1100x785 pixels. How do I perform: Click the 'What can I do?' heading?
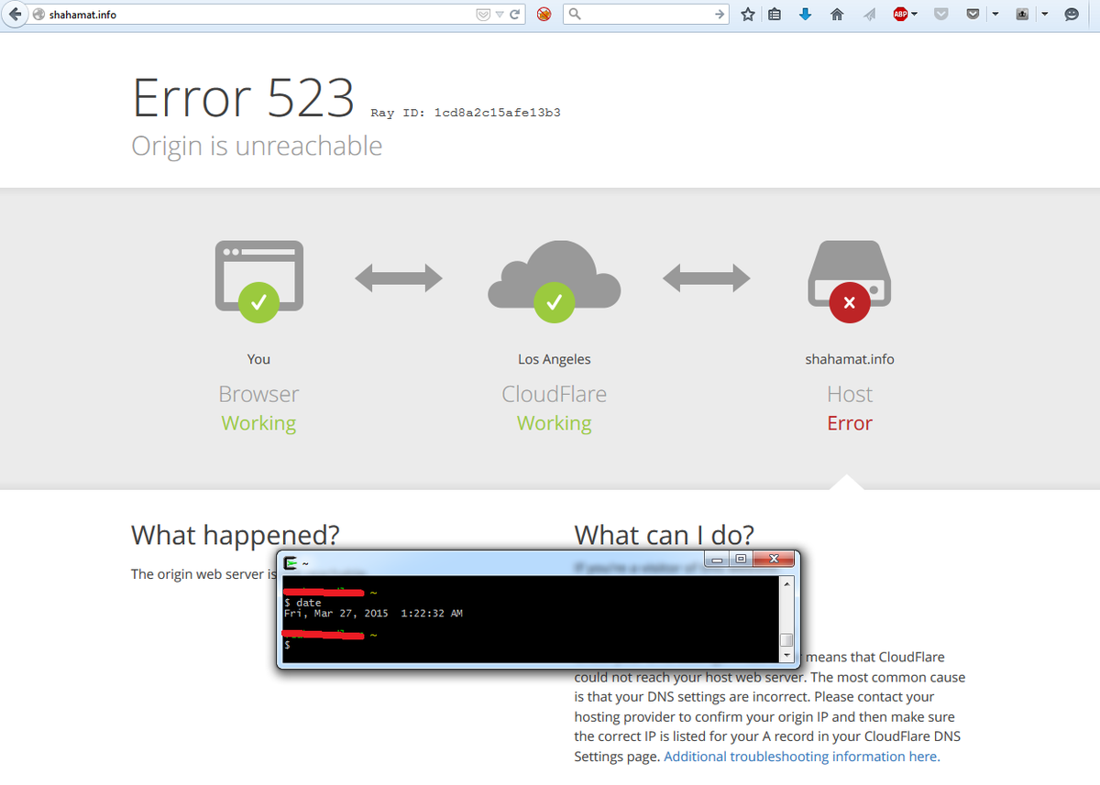tap(665, 535)
